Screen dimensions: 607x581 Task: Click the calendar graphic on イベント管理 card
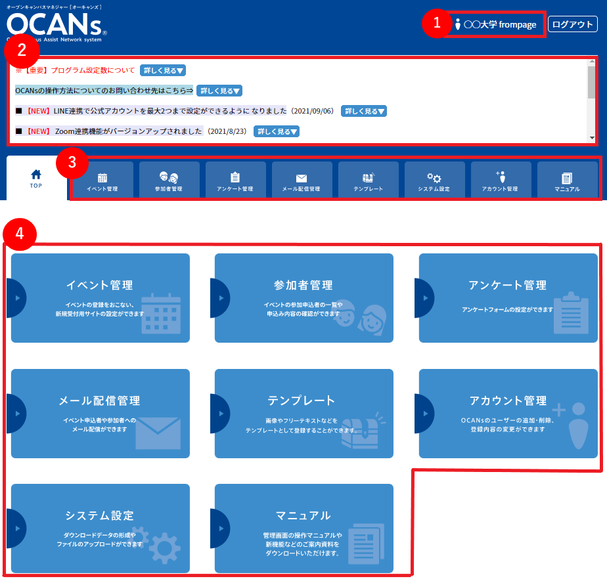tap(161, 314)
